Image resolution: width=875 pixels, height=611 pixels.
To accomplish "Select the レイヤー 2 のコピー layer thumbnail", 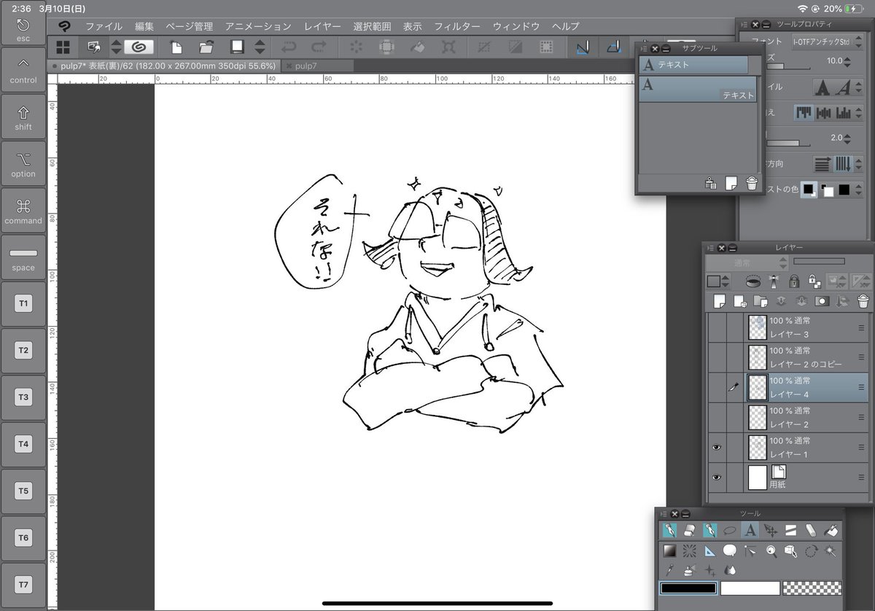I will [x=758, y=357].
